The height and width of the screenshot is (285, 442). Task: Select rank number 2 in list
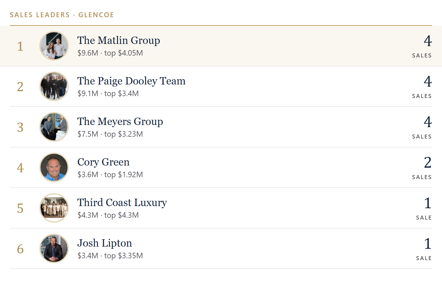20,87
